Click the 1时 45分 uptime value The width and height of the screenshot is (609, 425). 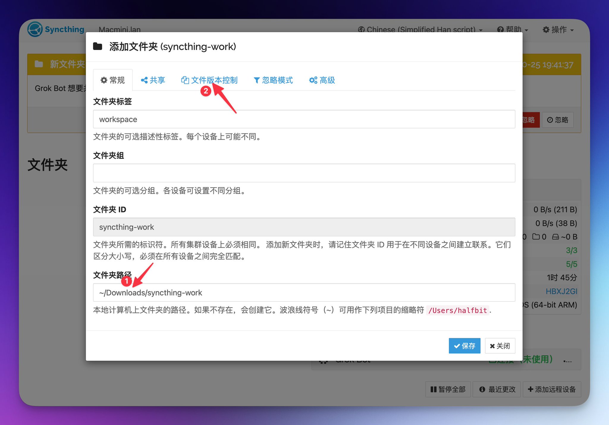[x=562, y=277]
